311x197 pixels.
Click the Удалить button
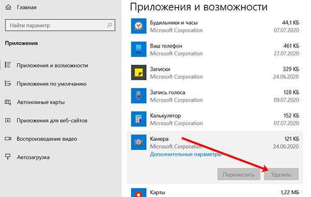pyautogui.click(x=281, y=174)
